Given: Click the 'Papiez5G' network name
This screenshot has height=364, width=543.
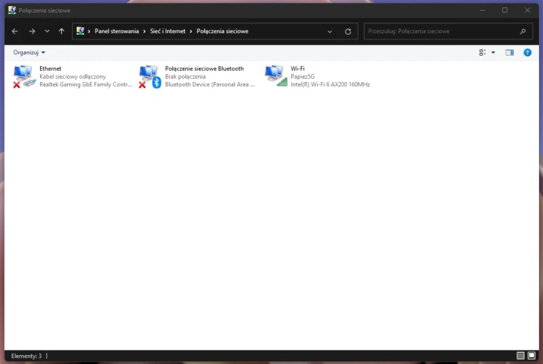Looking at the screenshot, I should (303, 77).
